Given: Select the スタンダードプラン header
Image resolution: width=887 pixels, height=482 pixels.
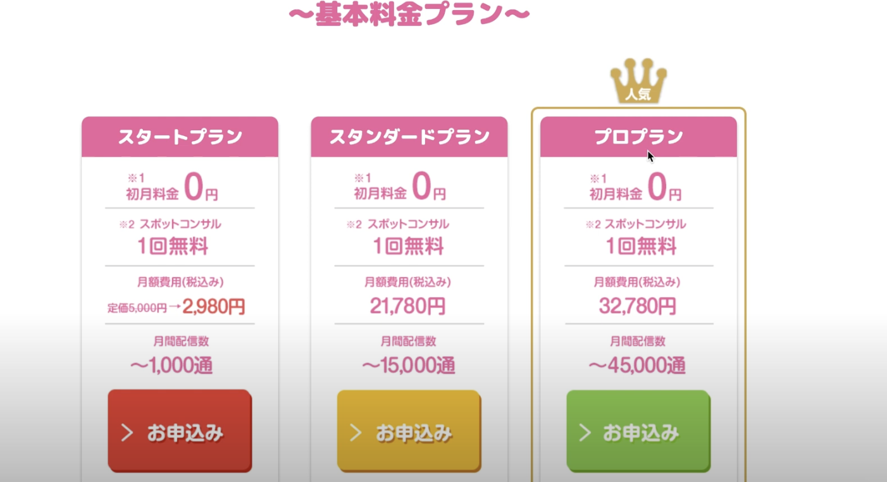Looking at the screenshot, I should pos(409,137).
